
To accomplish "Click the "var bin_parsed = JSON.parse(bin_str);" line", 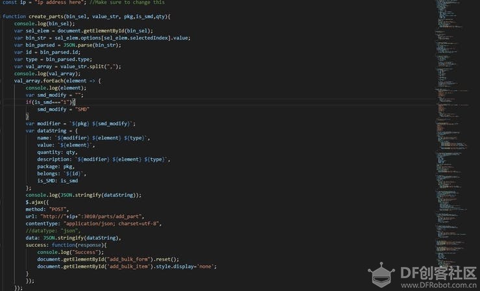I will point(67,45).
